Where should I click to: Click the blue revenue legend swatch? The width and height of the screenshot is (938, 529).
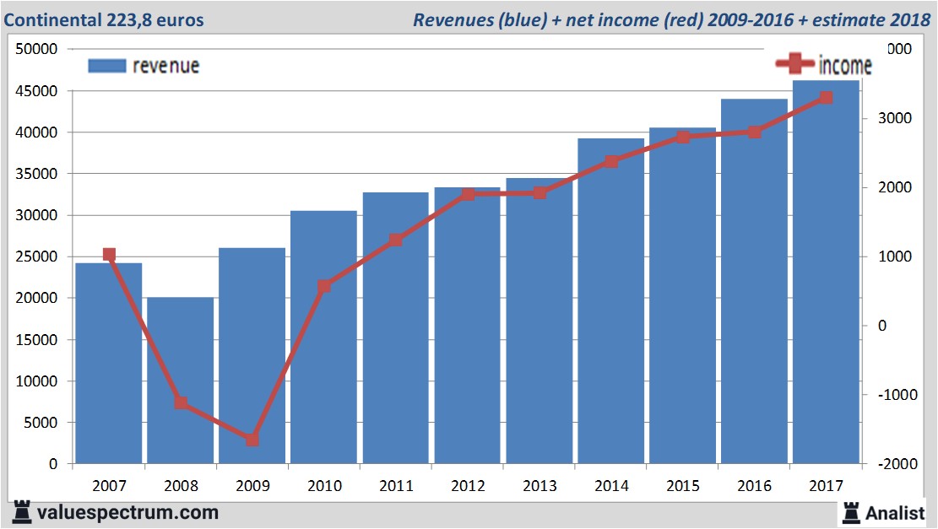(x=107, y=66)
